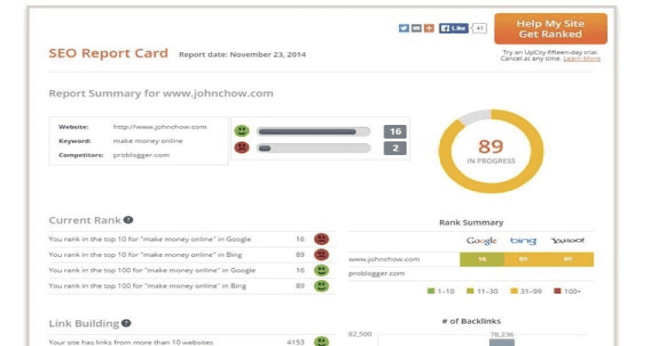Click the 78,236 backlinks bar label
The image size is (659, 346).
click(x=502, y=334)
